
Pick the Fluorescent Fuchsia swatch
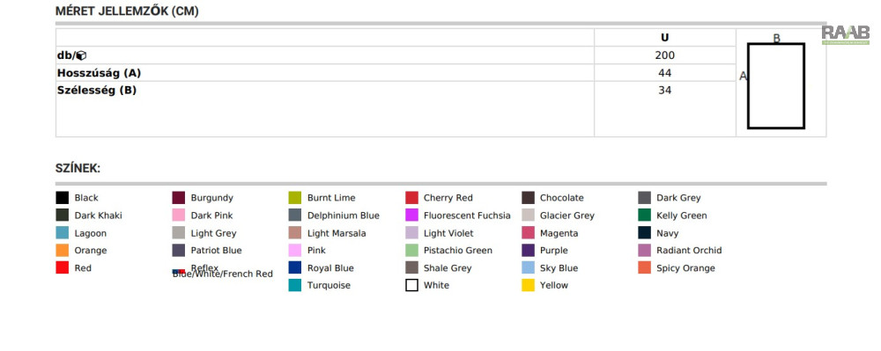(411, 216)
